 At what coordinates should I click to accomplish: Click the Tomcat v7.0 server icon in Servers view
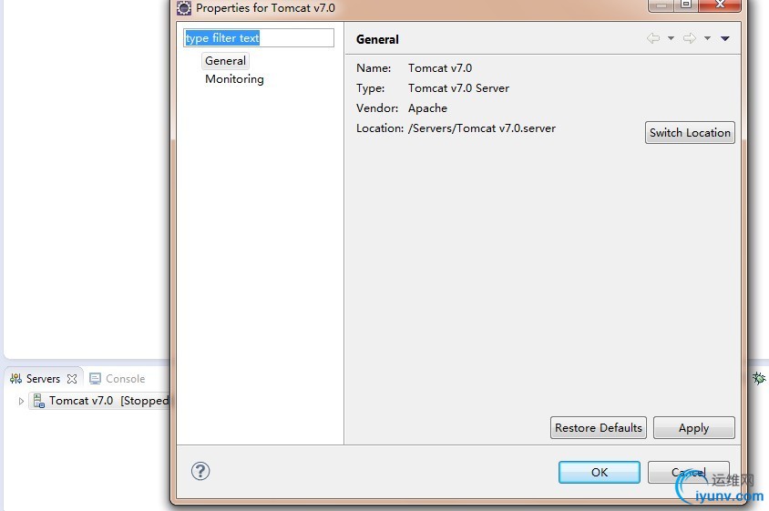(x=39, y=401)
